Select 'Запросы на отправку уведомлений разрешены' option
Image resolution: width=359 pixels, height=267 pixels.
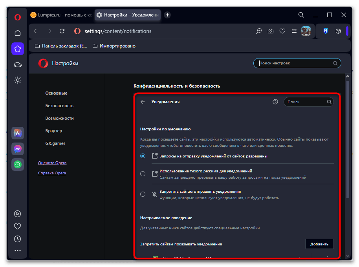click(x=143, y=156)
